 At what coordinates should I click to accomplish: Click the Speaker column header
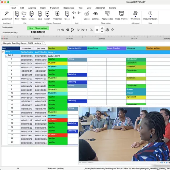(57, 48)
